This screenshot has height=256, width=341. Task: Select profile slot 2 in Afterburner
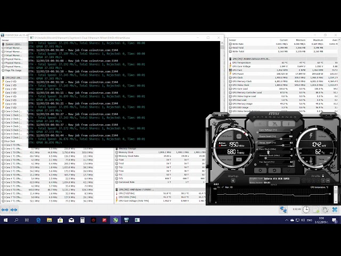point(309,181)
